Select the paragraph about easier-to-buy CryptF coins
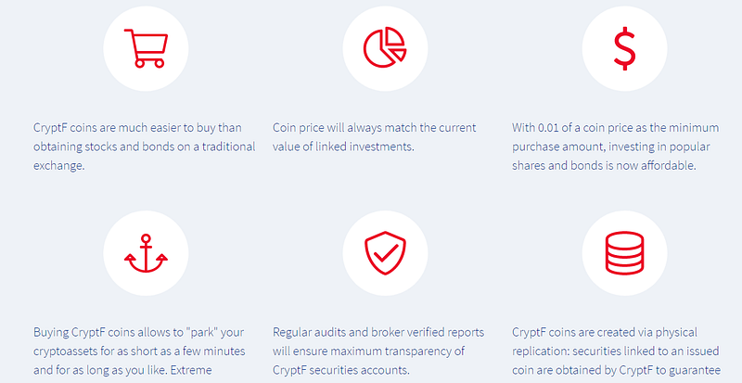 145,147
